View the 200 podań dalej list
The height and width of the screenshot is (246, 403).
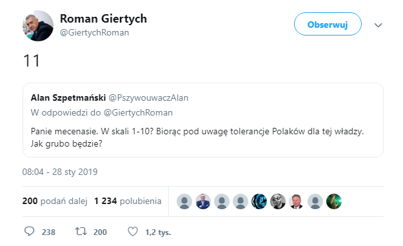pyautogui.click(x=55, y=201)
